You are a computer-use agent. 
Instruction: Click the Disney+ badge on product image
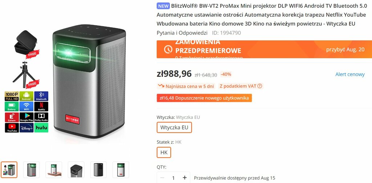tap(26, 128)
